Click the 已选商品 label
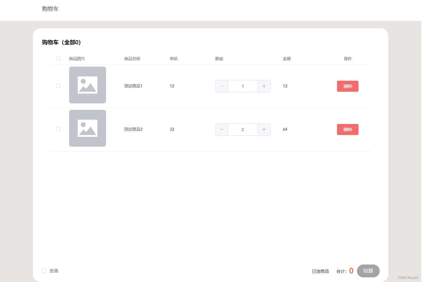Screen dimensions: 423x282 point(320,271)
